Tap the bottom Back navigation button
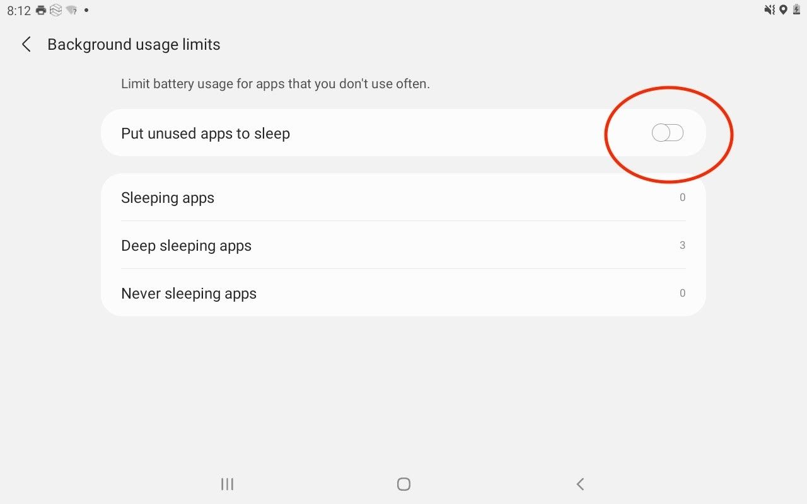807x504 pixels. [x=581, y=484]
